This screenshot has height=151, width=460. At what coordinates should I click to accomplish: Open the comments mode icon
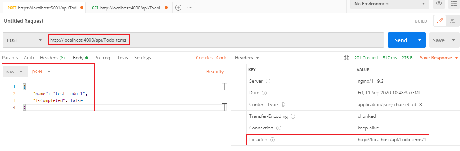coord(452,21)
